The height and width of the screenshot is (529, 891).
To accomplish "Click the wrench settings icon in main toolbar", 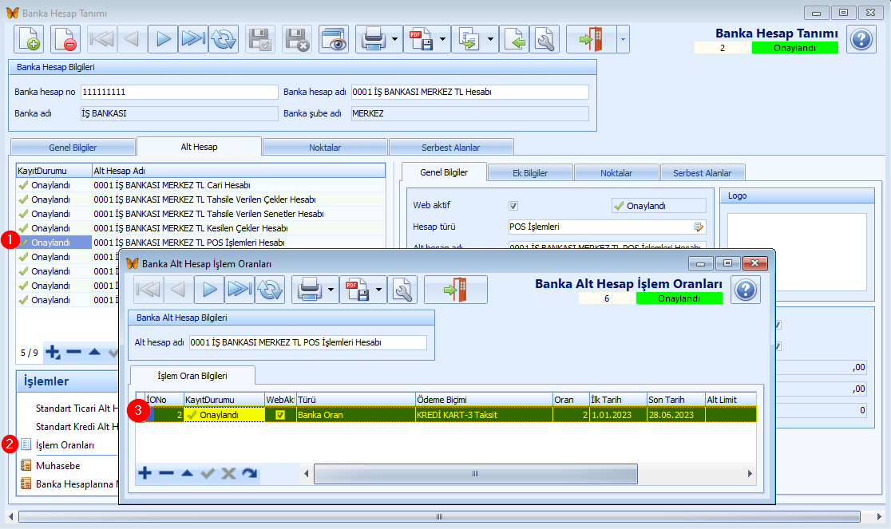I will 544,39.
